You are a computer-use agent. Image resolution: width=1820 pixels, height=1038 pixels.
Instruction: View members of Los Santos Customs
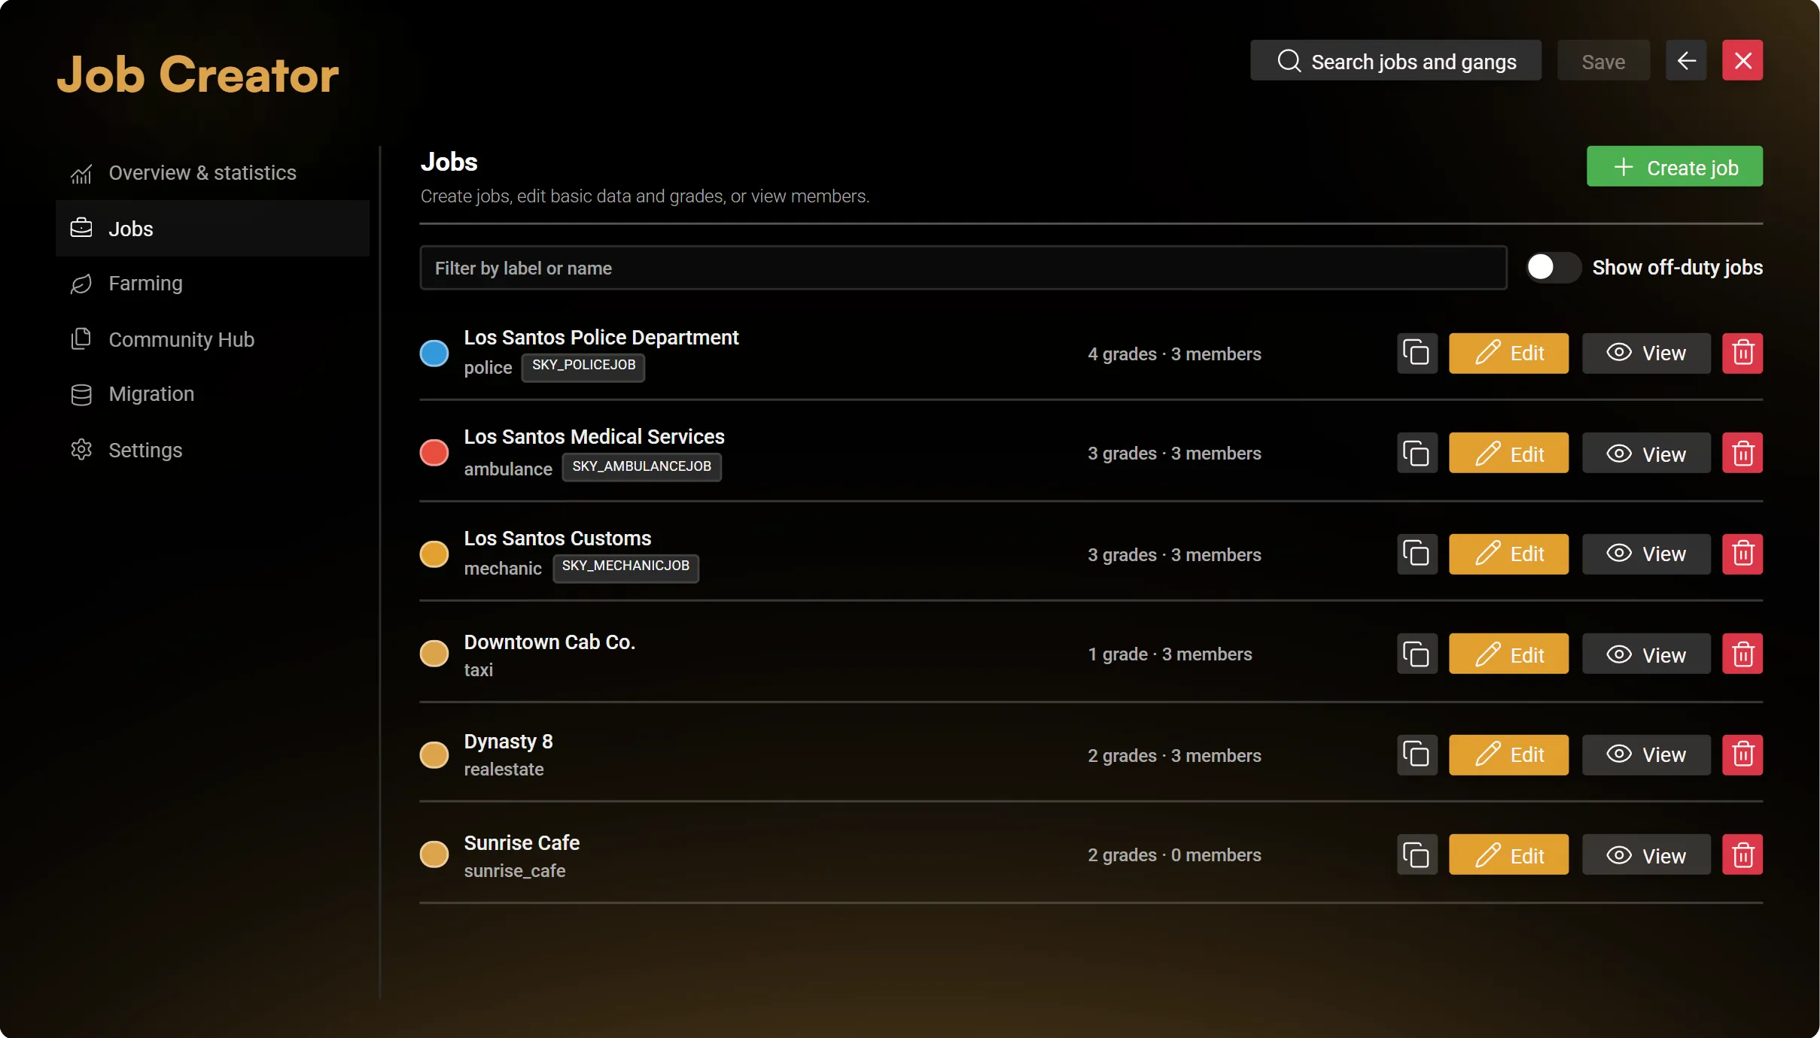(1646, 554)
